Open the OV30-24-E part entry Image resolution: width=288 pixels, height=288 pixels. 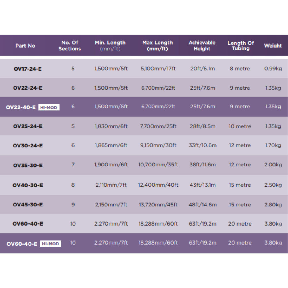(x=28, y=146)
